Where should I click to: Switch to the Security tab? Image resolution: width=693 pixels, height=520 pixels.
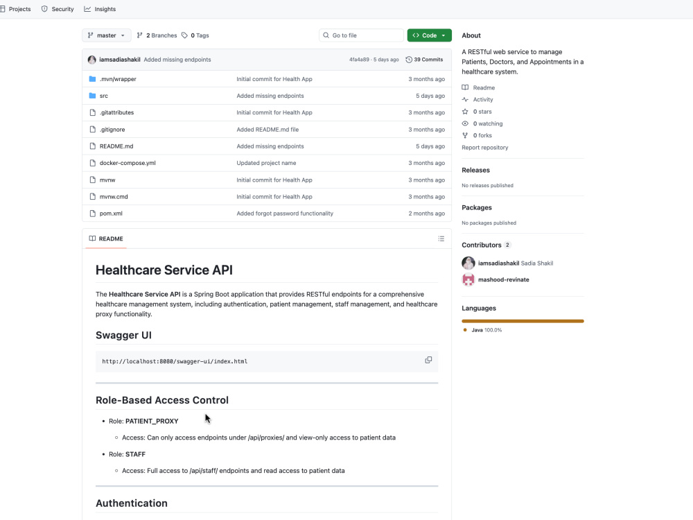[x=58, y=9]
